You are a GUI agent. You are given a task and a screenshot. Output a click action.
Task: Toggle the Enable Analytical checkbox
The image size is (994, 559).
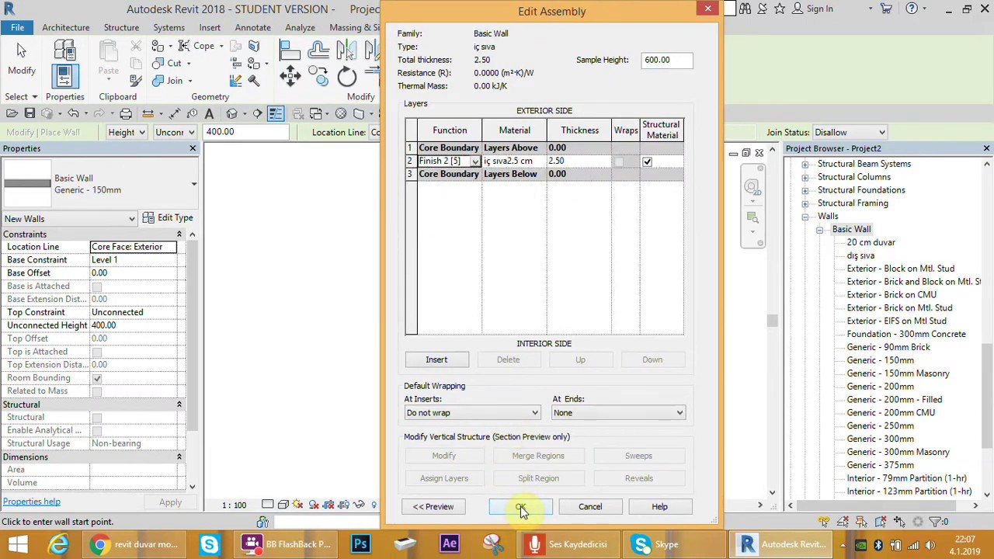coord(97,431)
